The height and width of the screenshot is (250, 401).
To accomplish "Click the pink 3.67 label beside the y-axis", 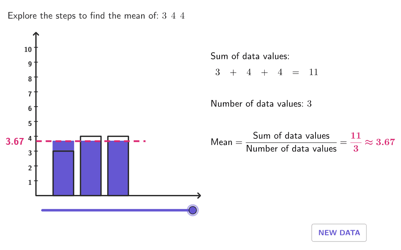I will click(15, 142).
